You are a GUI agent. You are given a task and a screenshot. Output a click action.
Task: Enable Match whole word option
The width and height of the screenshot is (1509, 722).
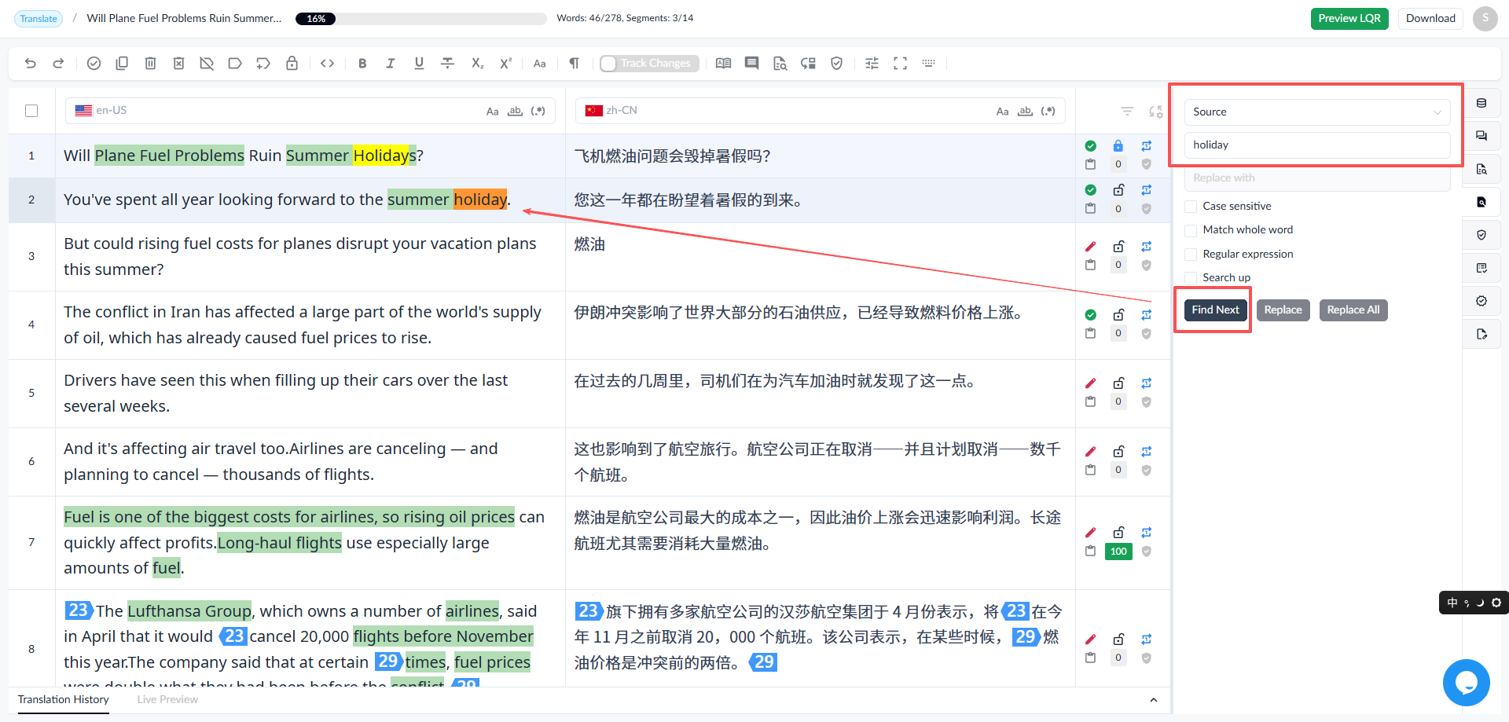coord(1191,230)
